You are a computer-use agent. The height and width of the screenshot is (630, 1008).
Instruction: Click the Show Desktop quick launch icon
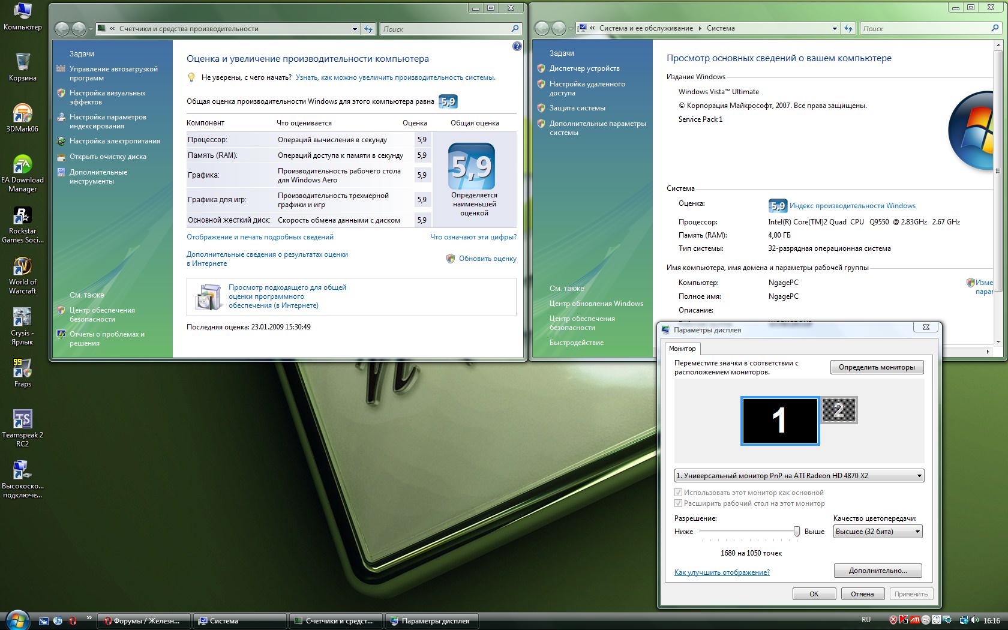pos(43,621)
